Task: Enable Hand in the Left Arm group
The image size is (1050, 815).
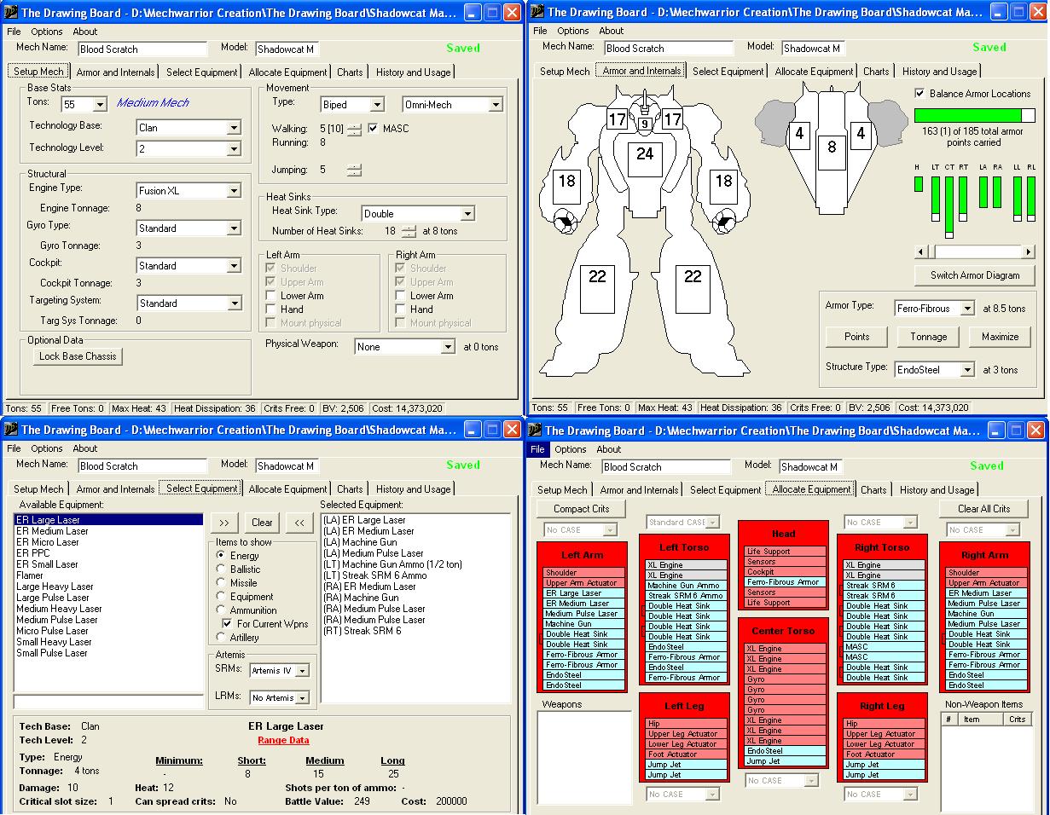Action: [272, 309]
